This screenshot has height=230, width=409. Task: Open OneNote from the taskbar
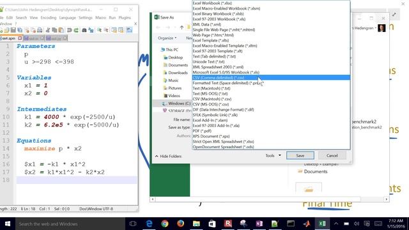coord(259,224)
